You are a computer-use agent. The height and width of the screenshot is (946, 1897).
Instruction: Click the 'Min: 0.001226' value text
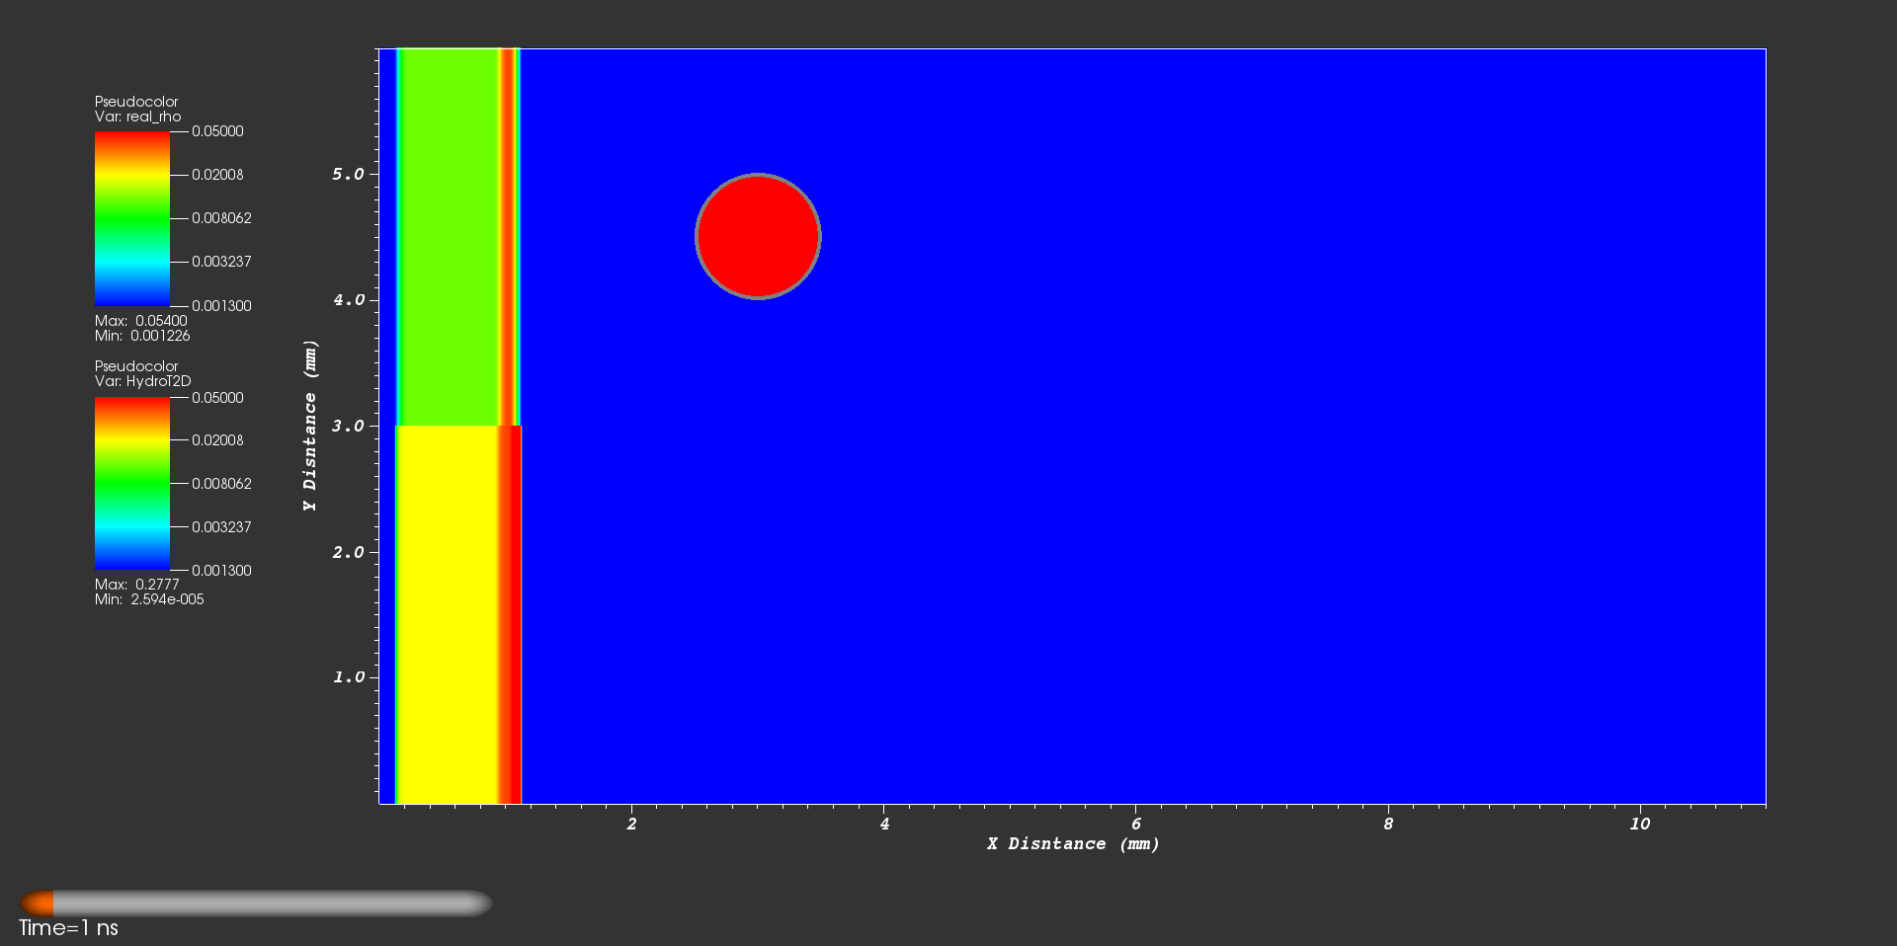point(142,336)
